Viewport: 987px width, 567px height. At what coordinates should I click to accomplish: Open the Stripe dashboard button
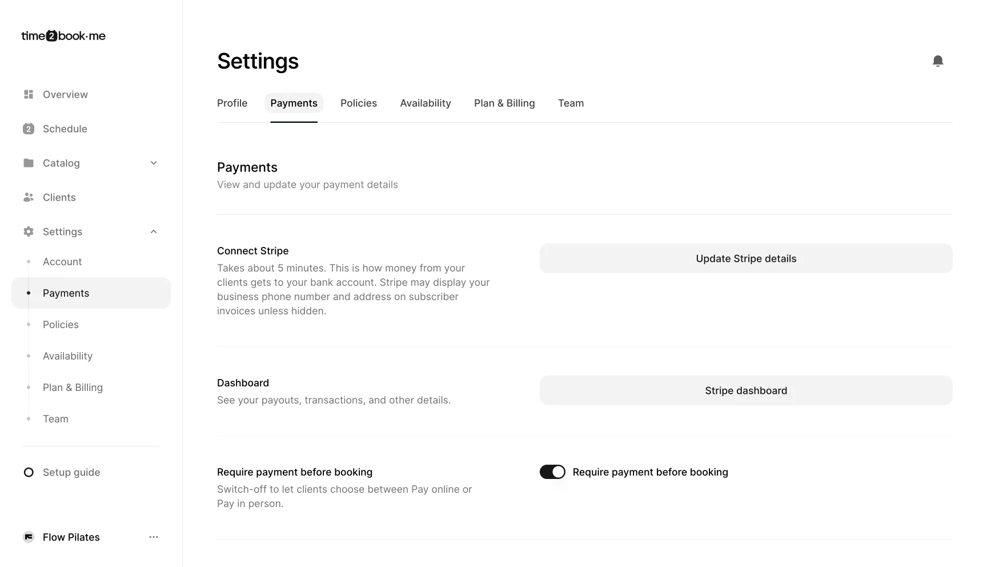746,390
